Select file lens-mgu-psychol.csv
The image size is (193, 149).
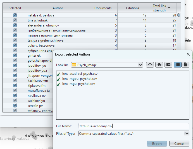click(78, 84)
